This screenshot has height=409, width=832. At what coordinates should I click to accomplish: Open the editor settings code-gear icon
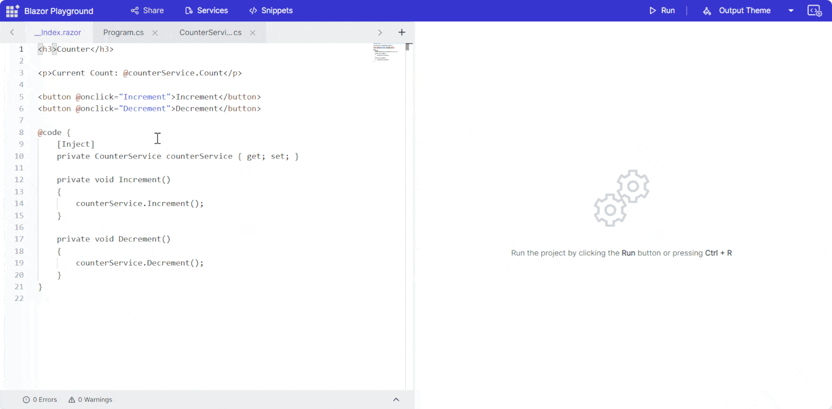[815, 10]
